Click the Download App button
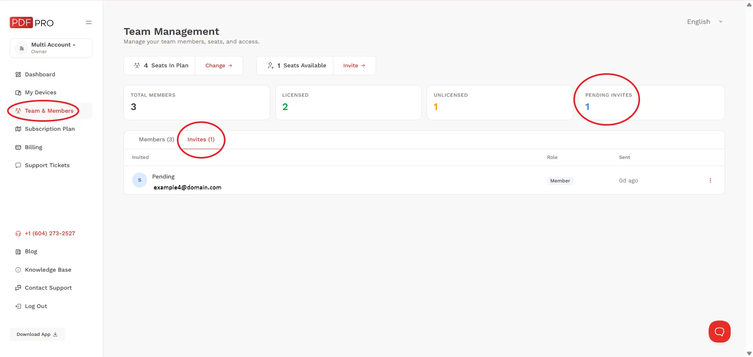753x357 pixels. pos(37,334)
